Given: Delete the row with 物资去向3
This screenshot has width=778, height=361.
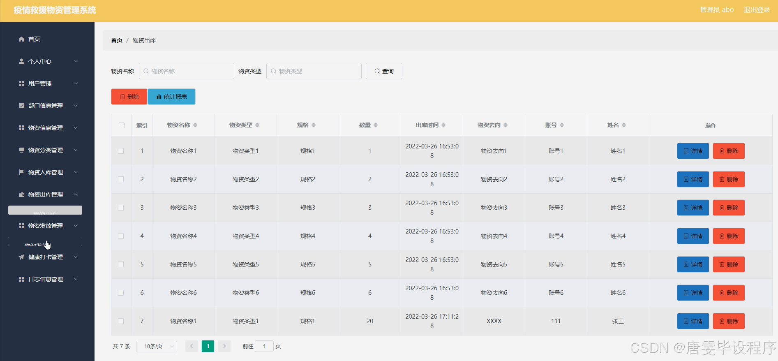Looking at the screenshot, I should (729, 208).
